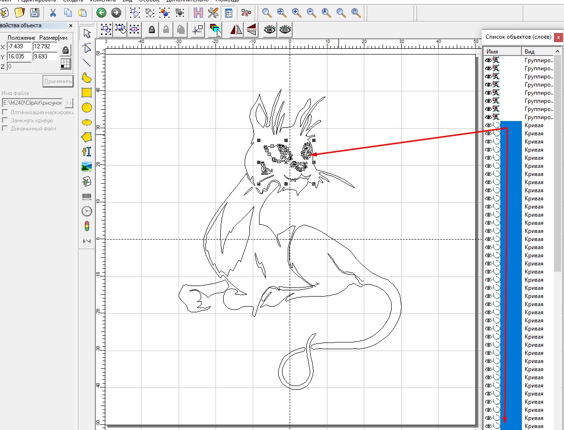Viewport: 564px width, 430px height.
Task: Select the Barcode tool
Action: coord(87,197)
